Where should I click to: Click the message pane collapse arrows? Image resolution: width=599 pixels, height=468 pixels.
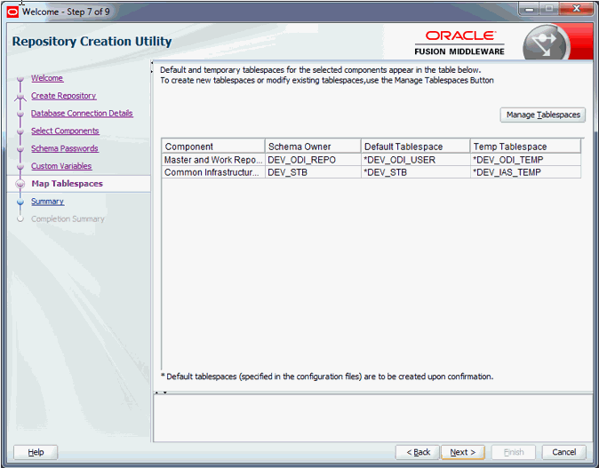(x=161, y=393)
